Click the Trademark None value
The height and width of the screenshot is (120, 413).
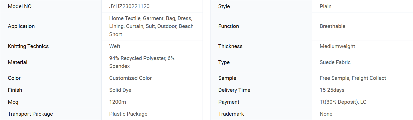point(326,114)
